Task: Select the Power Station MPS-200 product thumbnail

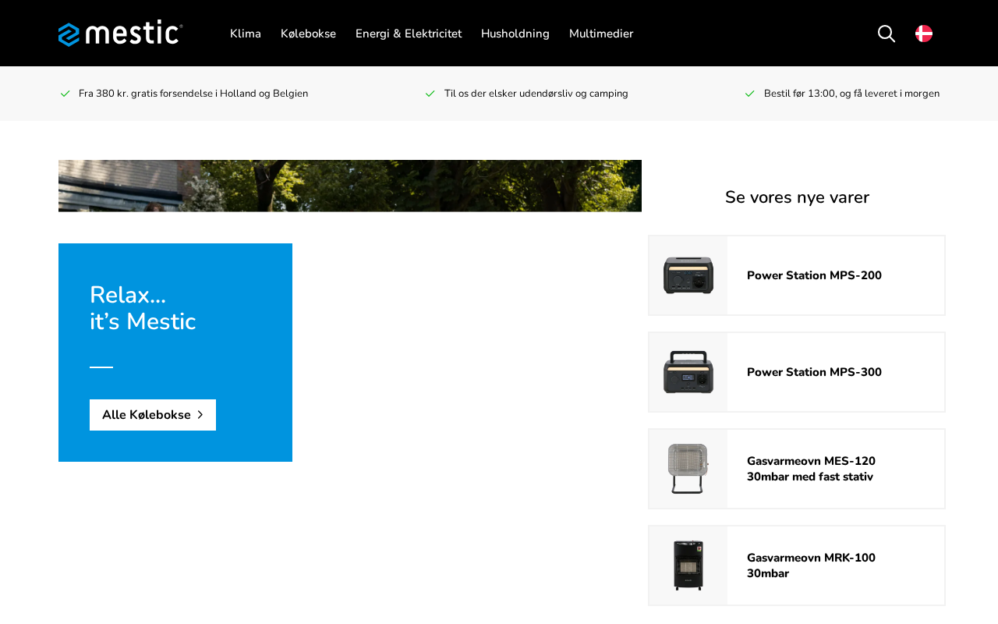Action: (x=688, y=275)
